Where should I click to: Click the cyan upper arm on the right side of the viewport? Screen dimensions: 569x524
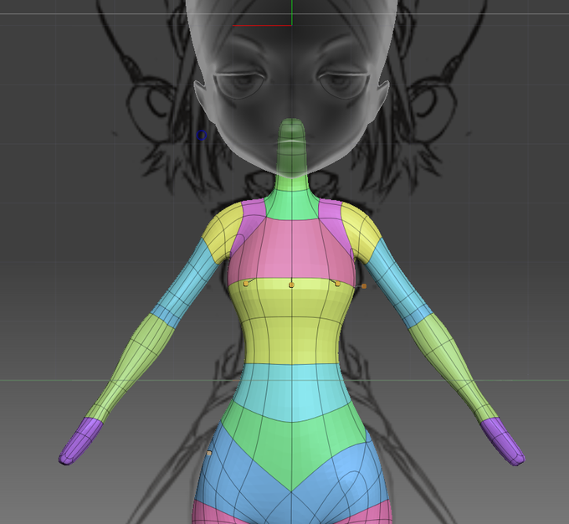click(399, 281)
